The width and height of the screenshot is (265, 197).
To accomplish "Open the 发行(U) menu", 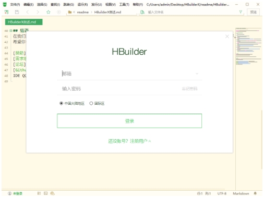I will point(97,5).
